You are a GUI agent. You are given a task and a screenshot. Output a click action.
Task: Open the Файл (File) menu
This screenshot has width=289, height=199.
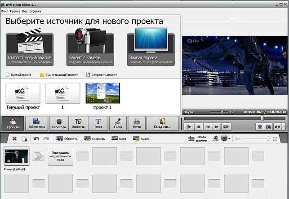pyautogui.click(x=4, y=10)
